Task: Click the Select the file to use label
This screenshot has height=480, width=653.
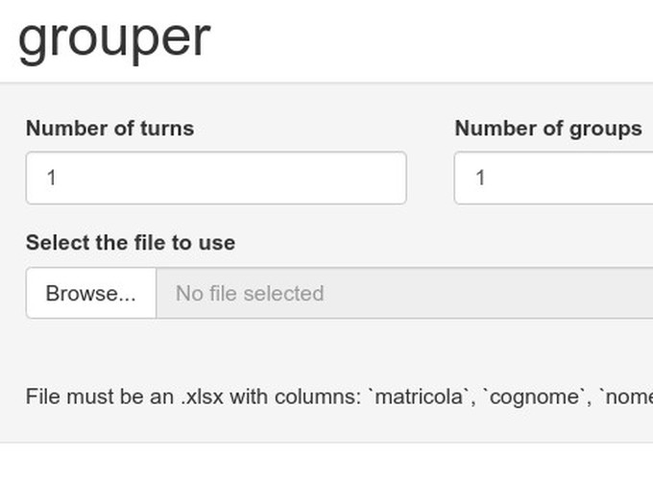Action: tap(131, 242)
